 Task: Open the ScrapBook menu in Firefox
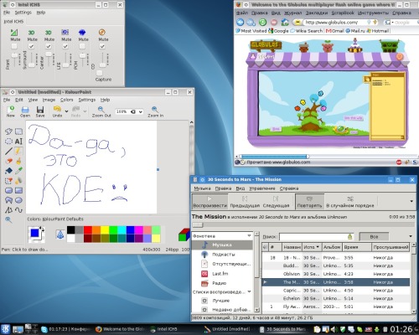click(343, 13)
